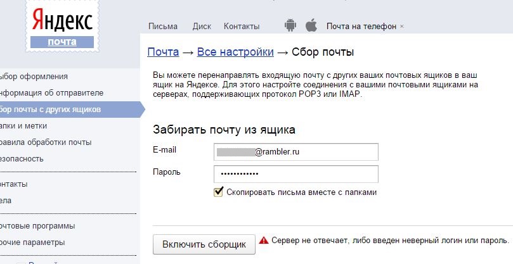Open Почтовые программы settings
This screenshot has width=513, height=264.
(x=38, y=226)
